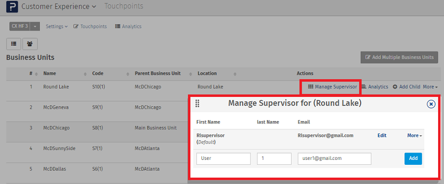Select the McDDallas name cell
The height and width of the screenshot is (184, 444).
55,169
